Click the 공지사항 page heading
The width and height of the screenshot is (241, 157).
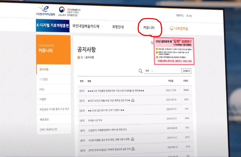click(86, 50)
